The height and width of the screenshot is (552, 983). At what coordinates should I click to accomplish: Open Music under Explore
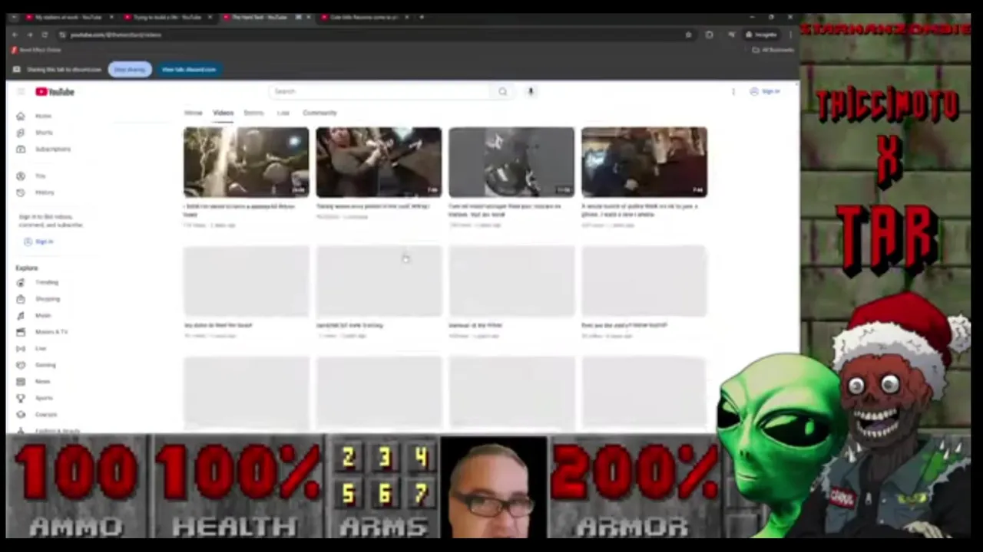click(35, 315)
